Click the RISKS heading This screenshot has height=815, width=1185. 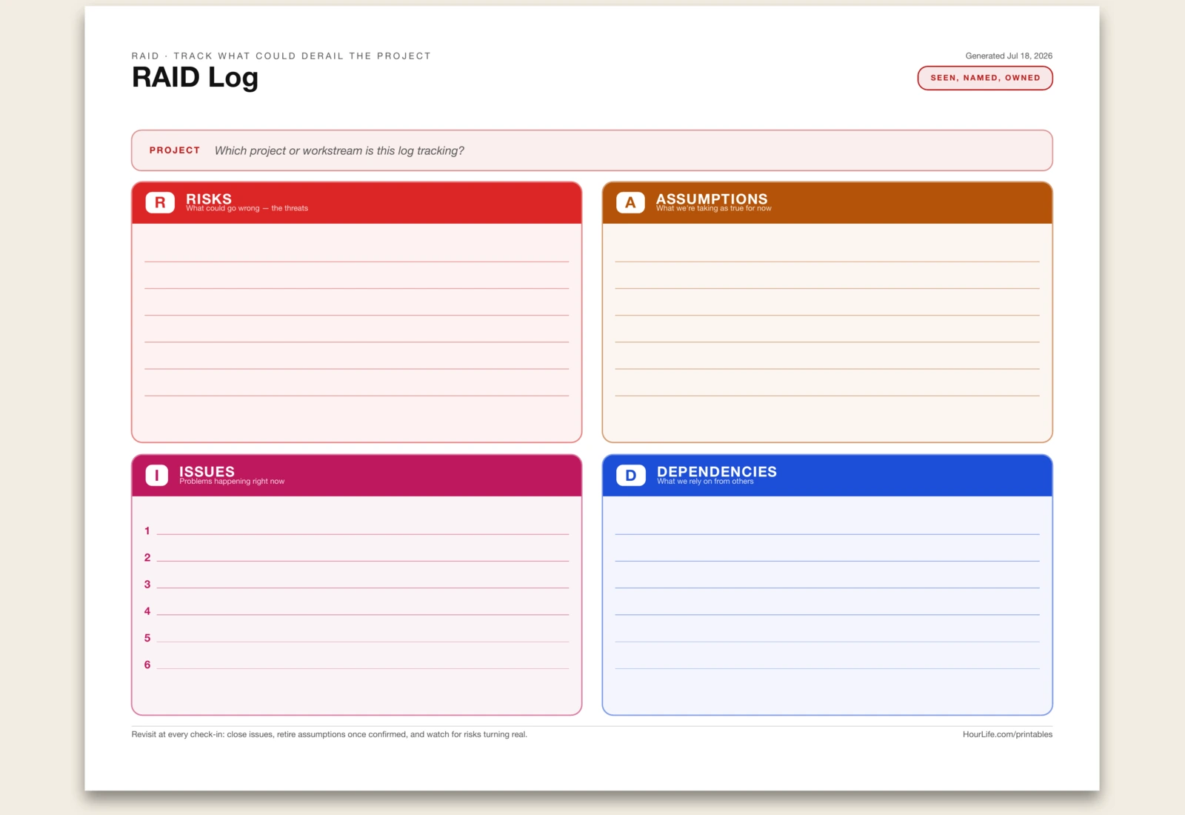209,199
